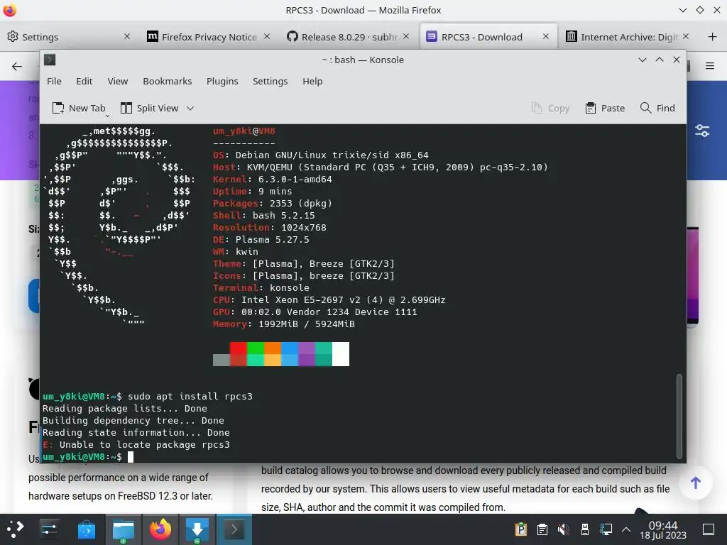Screen dimensions: 727x545
Task: Click the show desktop button in taskbar
Action: coord(709,529)
